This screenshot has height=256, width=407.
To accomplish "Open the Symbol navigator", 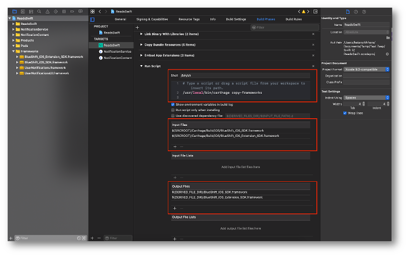I will (31, 11).
